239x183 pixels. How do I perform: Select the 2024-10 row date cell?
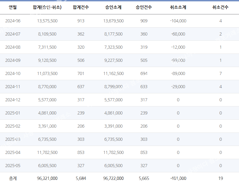click(13, 73)
